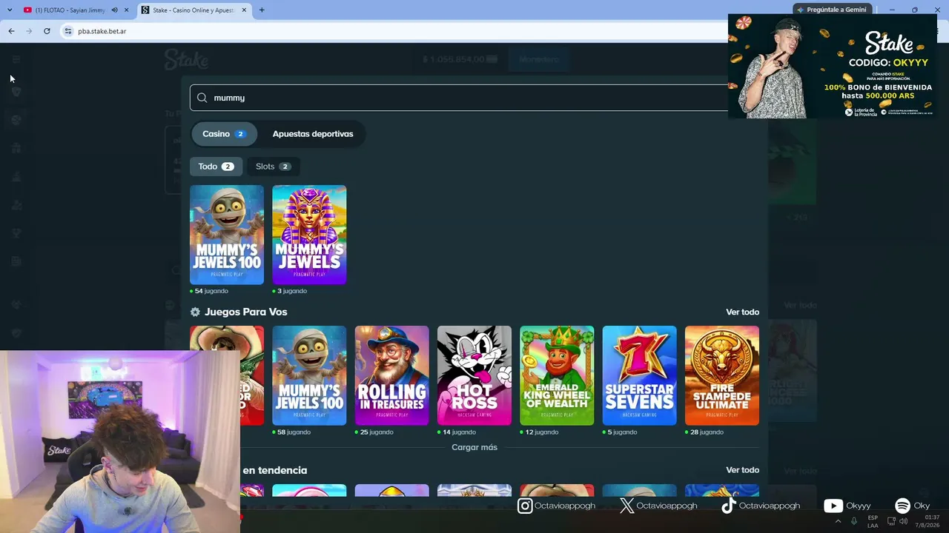The width and height of the screenshot is (949, 533).
Task: Select the Casino results tab
Action: click(224, 134)
